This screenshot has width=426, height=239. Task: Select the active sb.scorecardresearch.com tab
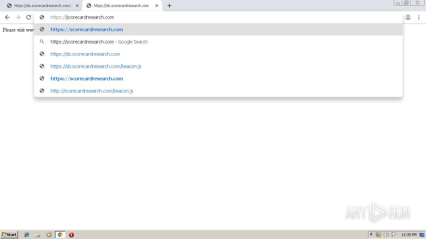[x=121, y=6]
